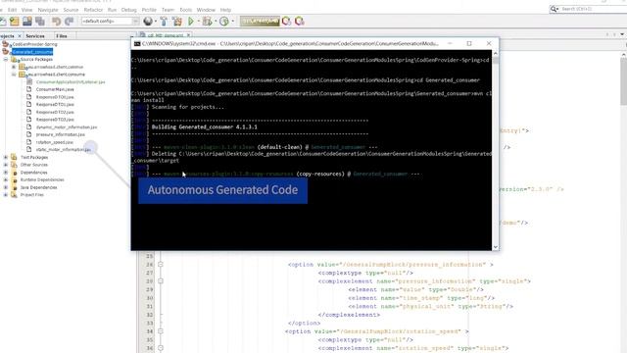This screenshot has height=353, width=627.
Task: Select the ConsumerMain.java file
Action: point(55,89)
